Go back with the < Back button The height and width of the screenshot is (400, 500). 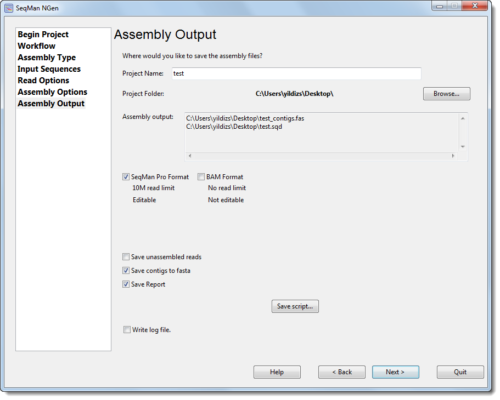342,372
